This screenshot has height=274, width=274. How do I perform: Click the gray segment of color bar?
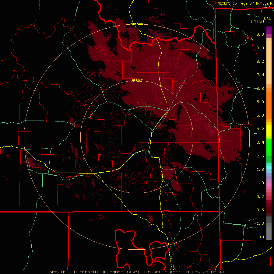(269, 229)
